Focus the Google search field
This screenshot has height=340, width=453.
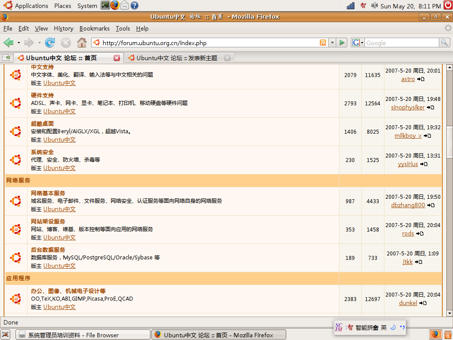pyautogui.click(x=402, y=43)
